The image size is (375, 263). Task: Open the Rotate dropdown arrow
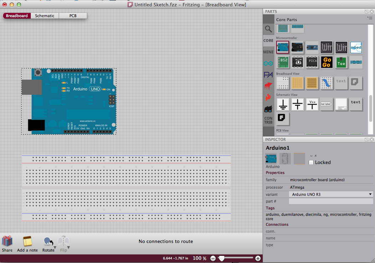pos(55,247)
